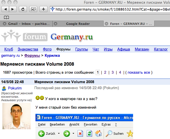The height and width of the screenshot is (139, 170).
Task: Close the Google Reader tab
Action: 56,24
